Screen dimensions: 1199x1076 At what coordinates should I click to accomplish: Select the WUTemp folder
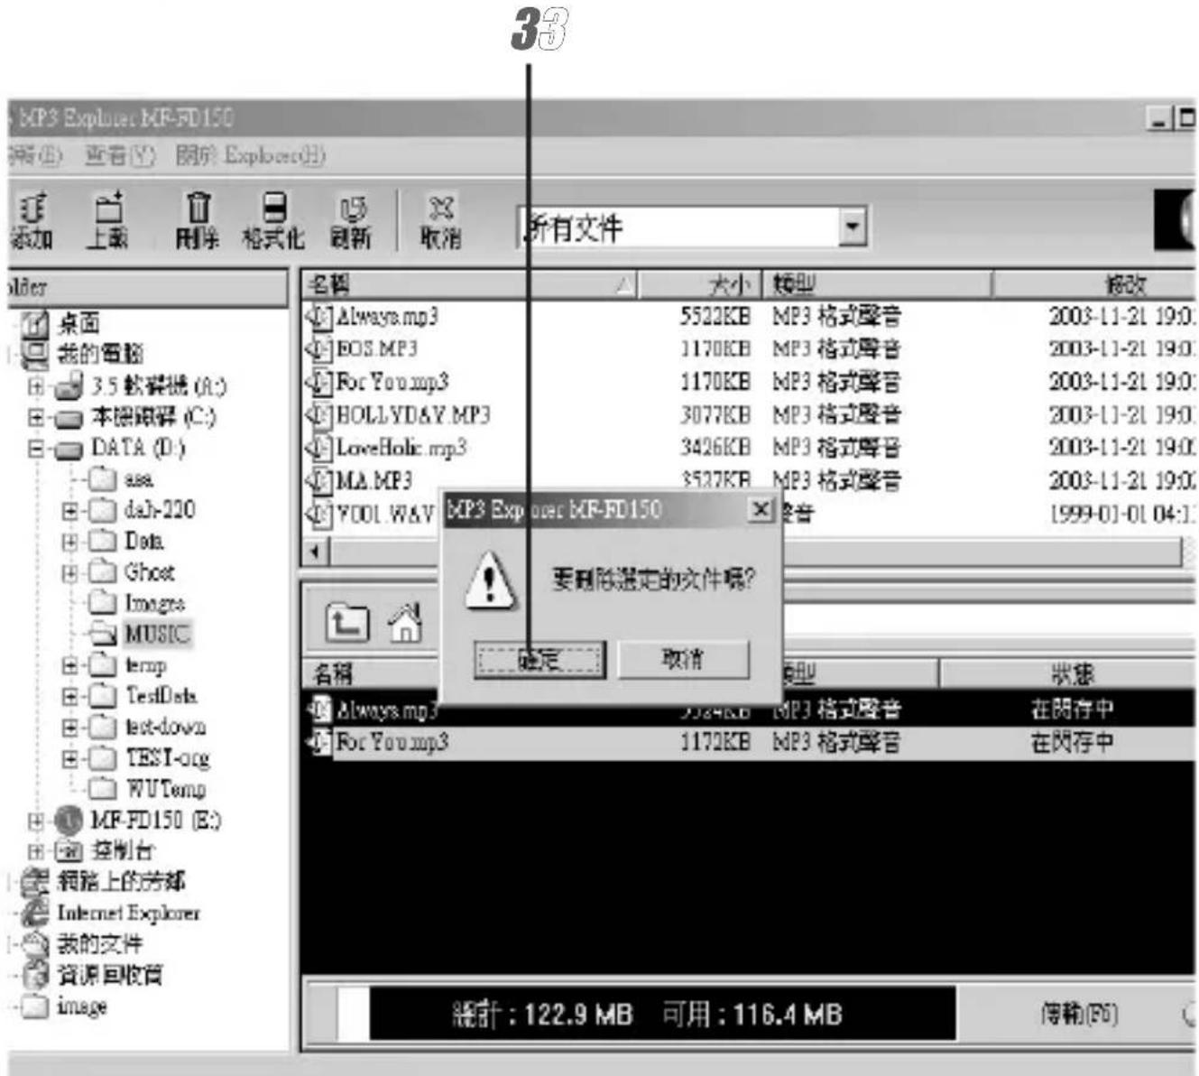[x=165, y=789]
